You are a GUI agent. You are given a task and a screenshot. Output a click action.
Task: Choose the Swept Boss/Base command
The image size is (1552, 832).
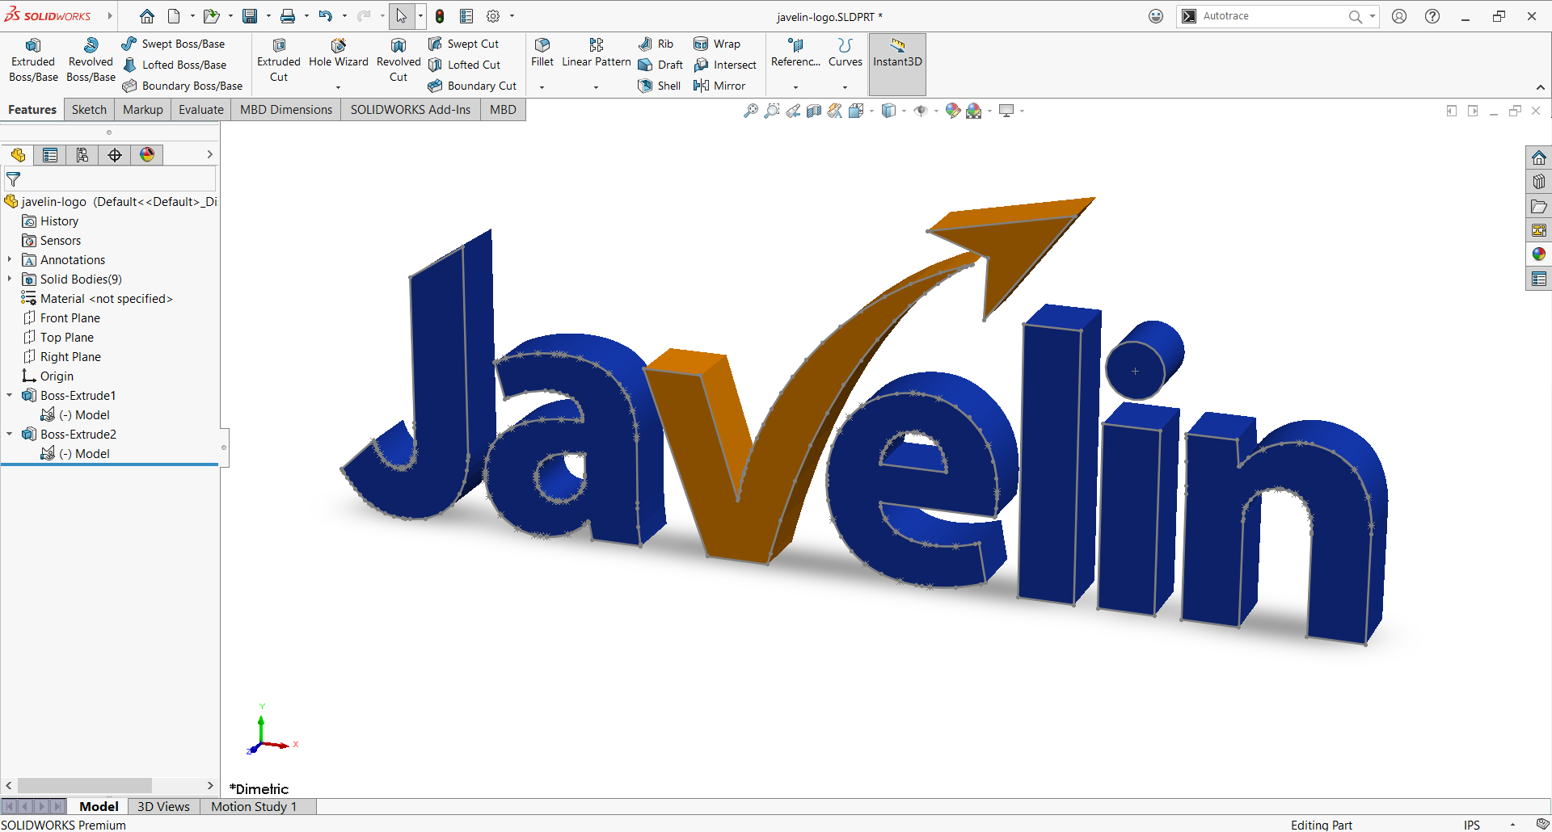click(173, 44)
